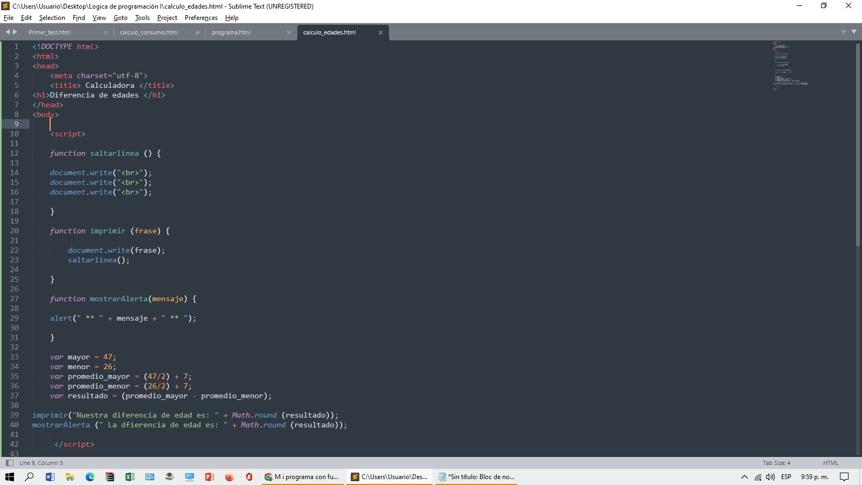This screenshot has height=485, width=862.
Task: Show hidden system tray icons
Action: pos(745,477)
